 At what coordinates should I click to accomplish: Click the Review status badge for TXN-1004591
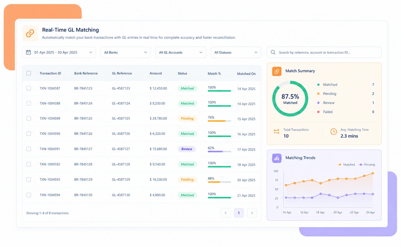point(187,149)
